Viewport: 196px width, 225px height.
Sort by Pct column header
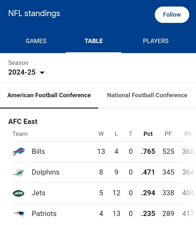click(x=148, y=134)
